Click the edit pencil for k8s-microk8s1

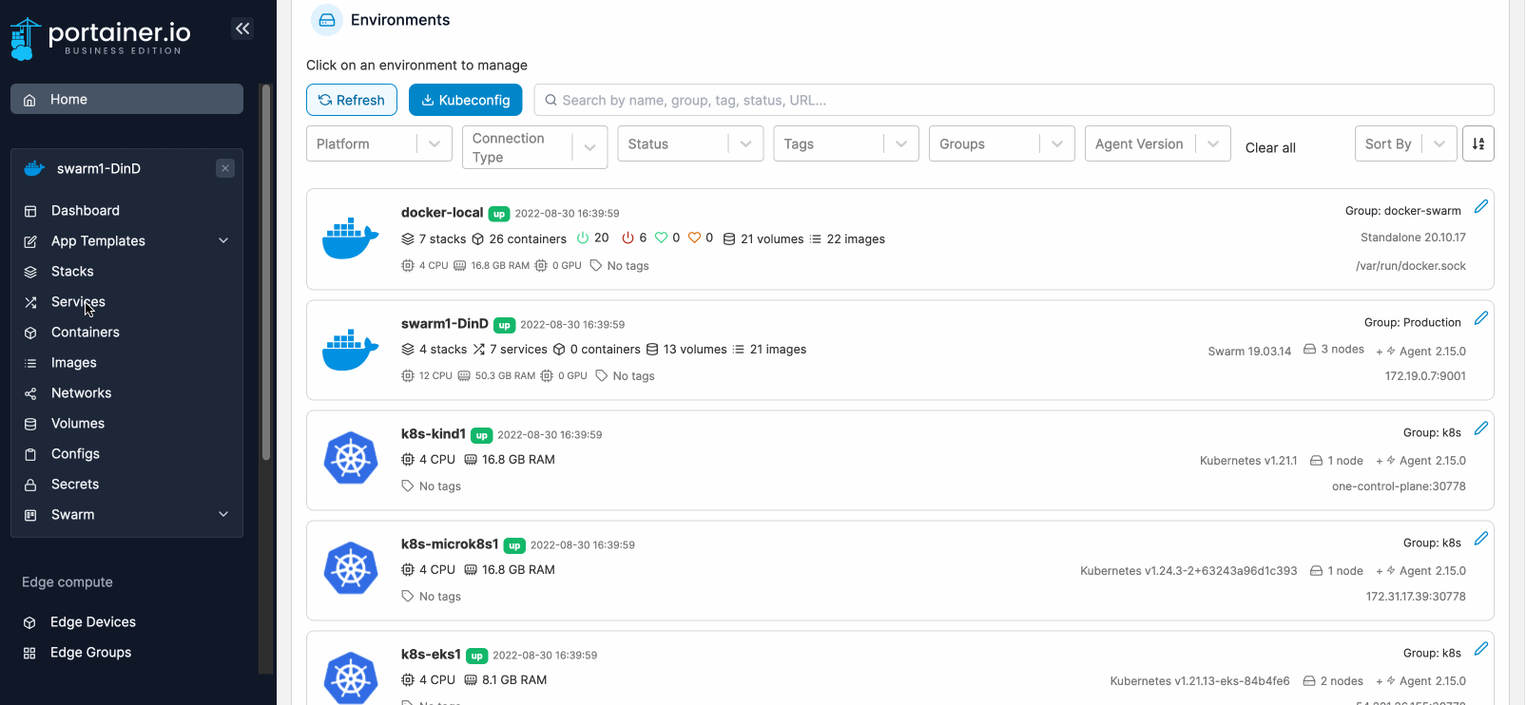[x=1480, y=539]
